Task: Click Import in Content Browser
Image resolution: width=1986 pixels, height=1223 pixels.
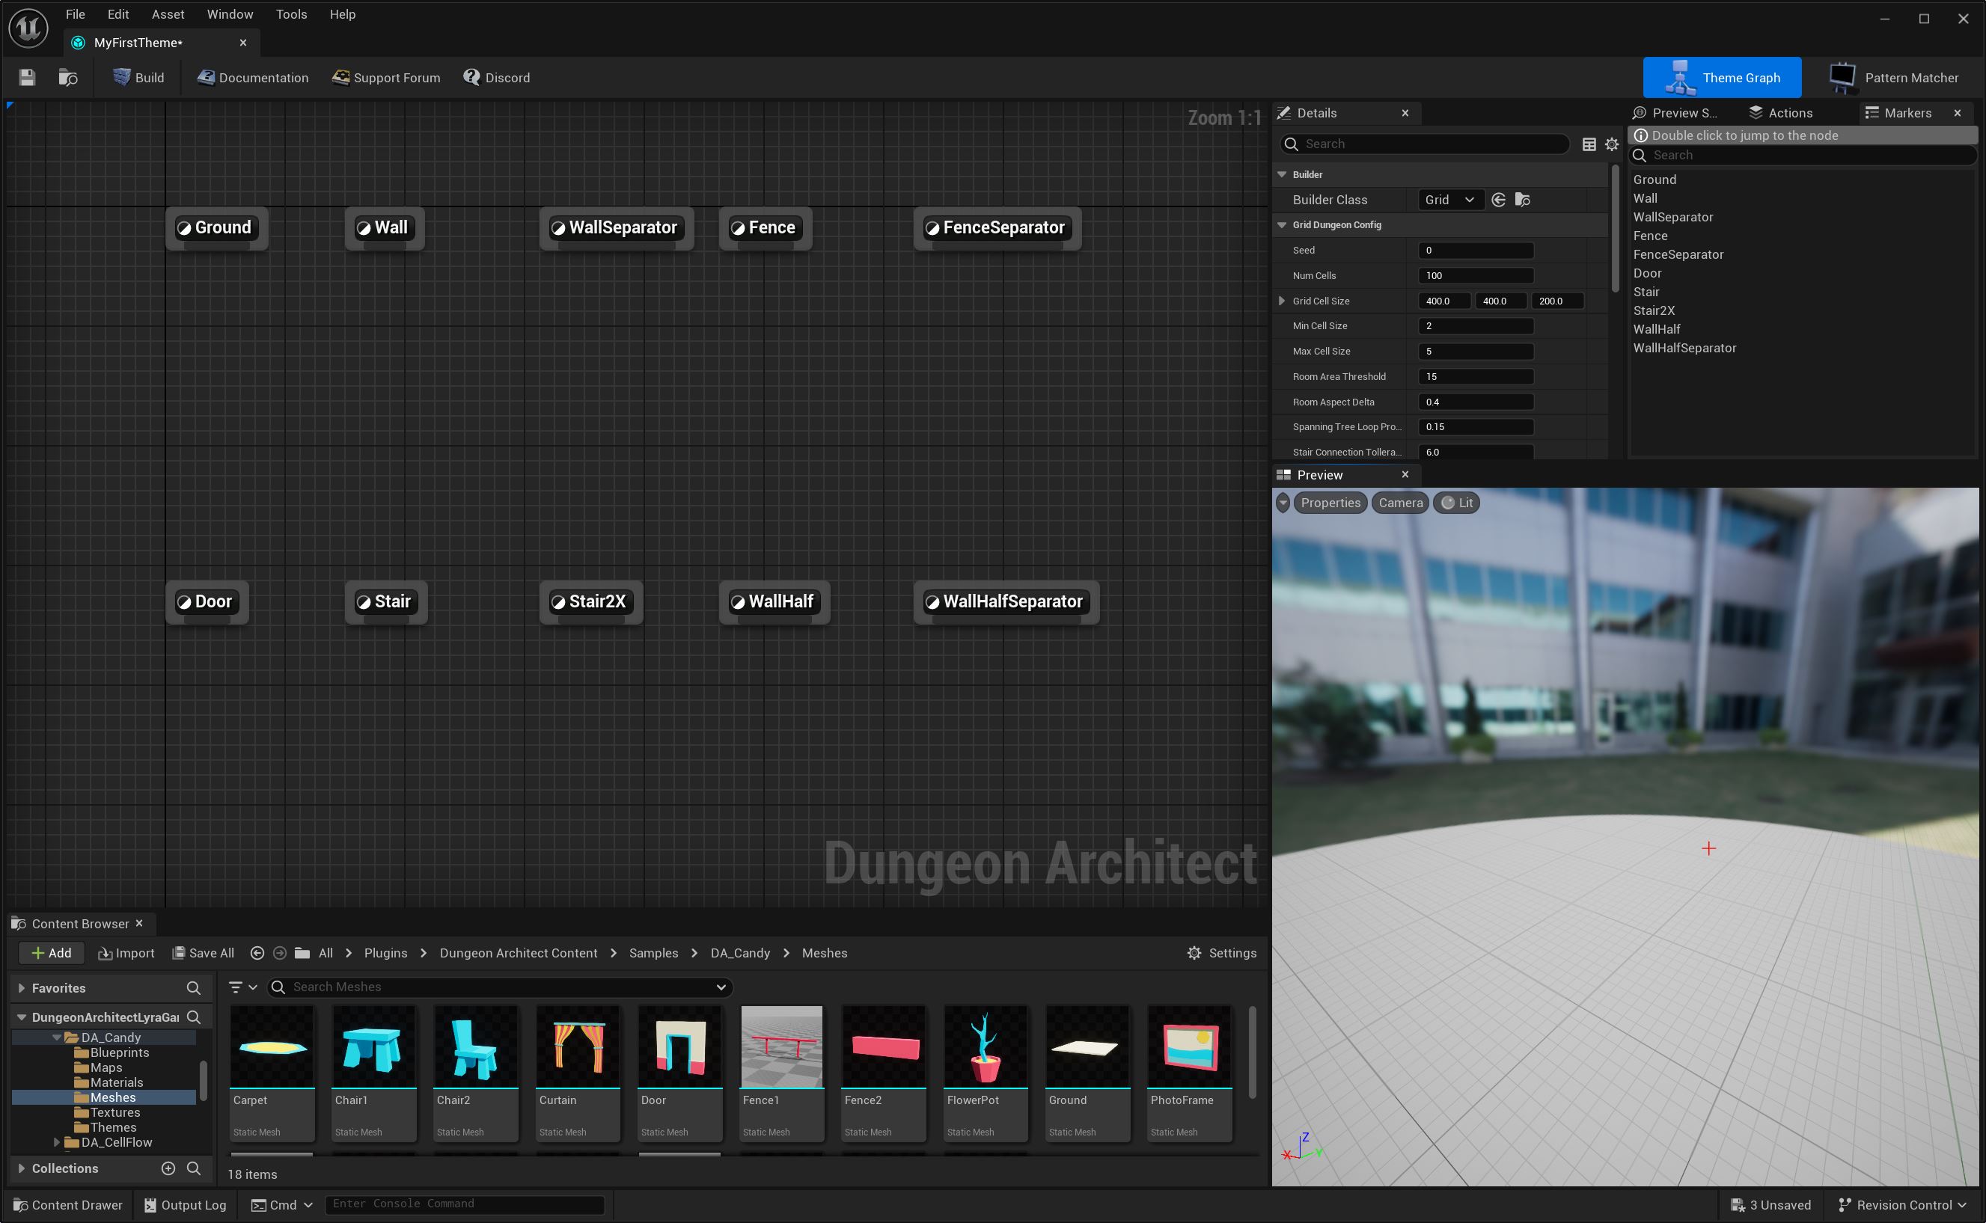Action: click(x=126, y=954)
